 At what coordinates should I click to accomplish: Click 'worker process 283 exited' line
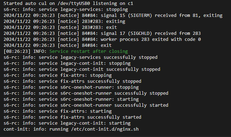[x=102, y=39]
